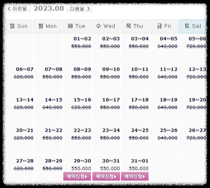Viewport: 210px width, 188px height.
Task: Click date range 01~02
Action: pyautogui.click(x=82, y=39)
